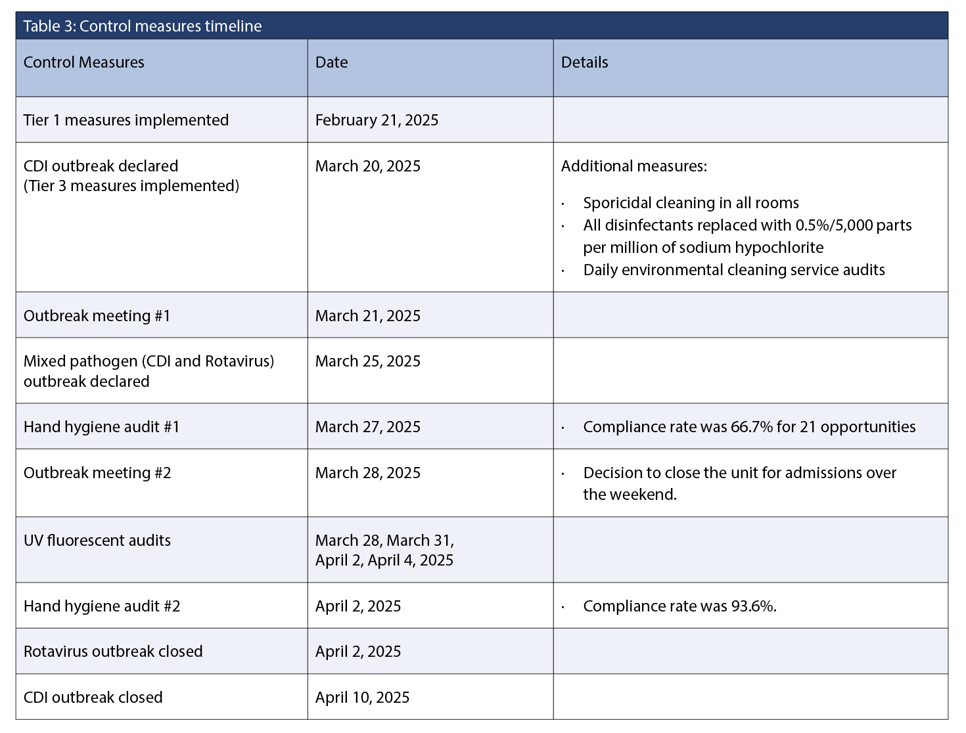This screenshot has height=733, width=966.
Task: Click the 'CDI outbreak closed' cell
Action: click(93, 698)
